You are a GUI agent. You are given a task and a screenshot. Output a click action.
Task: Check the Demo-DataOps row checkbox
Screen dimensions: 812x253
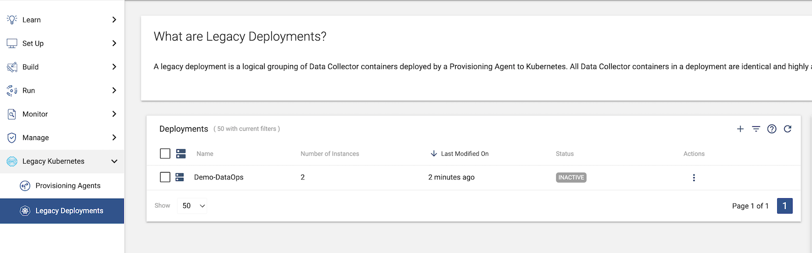tap(165, 177)
